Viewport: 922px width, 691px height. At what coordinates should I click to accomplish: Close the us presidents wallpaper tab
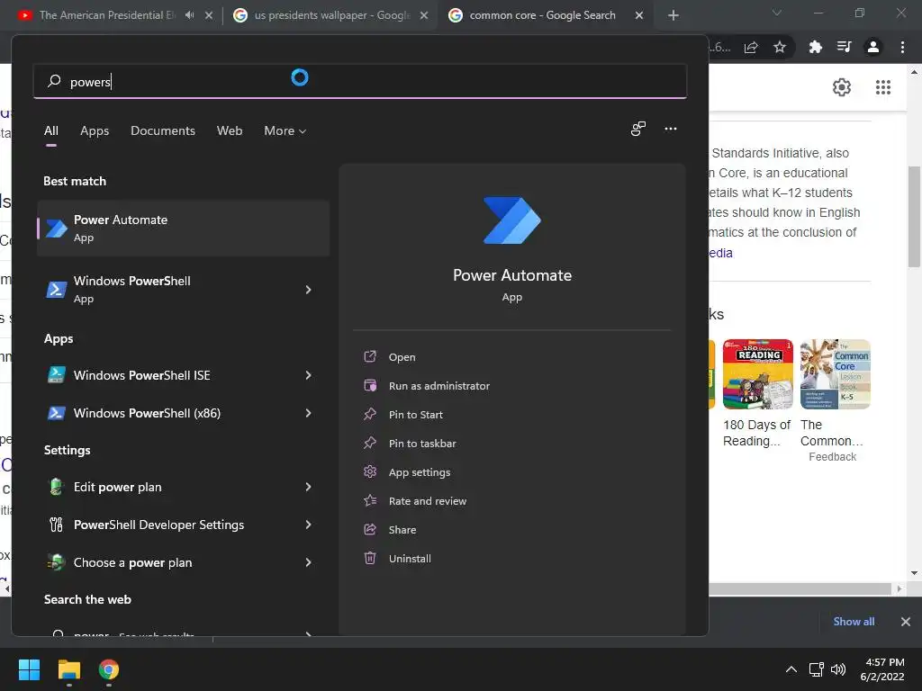[x=423, y=15]
